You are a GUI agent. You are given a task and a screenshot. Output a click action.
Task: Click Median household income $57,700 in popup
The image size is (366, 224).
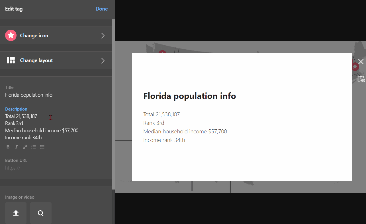tap(185, 131)
